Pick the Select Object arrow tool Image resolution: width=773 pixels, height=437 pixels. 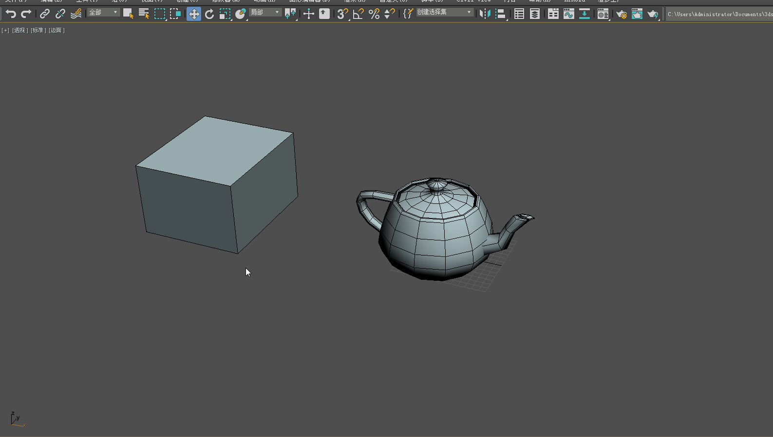tap(128, 14)
